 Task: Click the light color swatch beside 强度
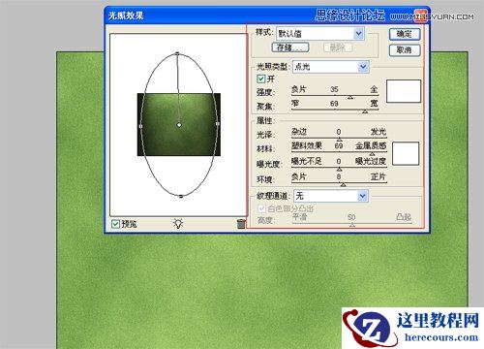tap(404, 91)
